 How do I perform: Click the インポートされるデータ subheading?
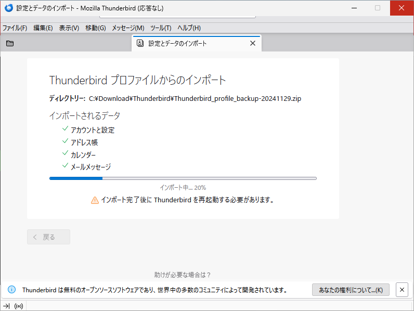click(85, 115)
